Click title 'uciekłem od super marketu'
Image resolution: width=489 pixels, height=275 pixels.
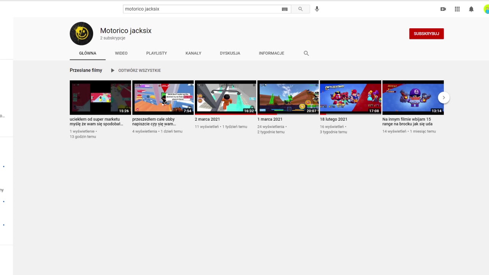pyautogui.click(x=96, y=121)
